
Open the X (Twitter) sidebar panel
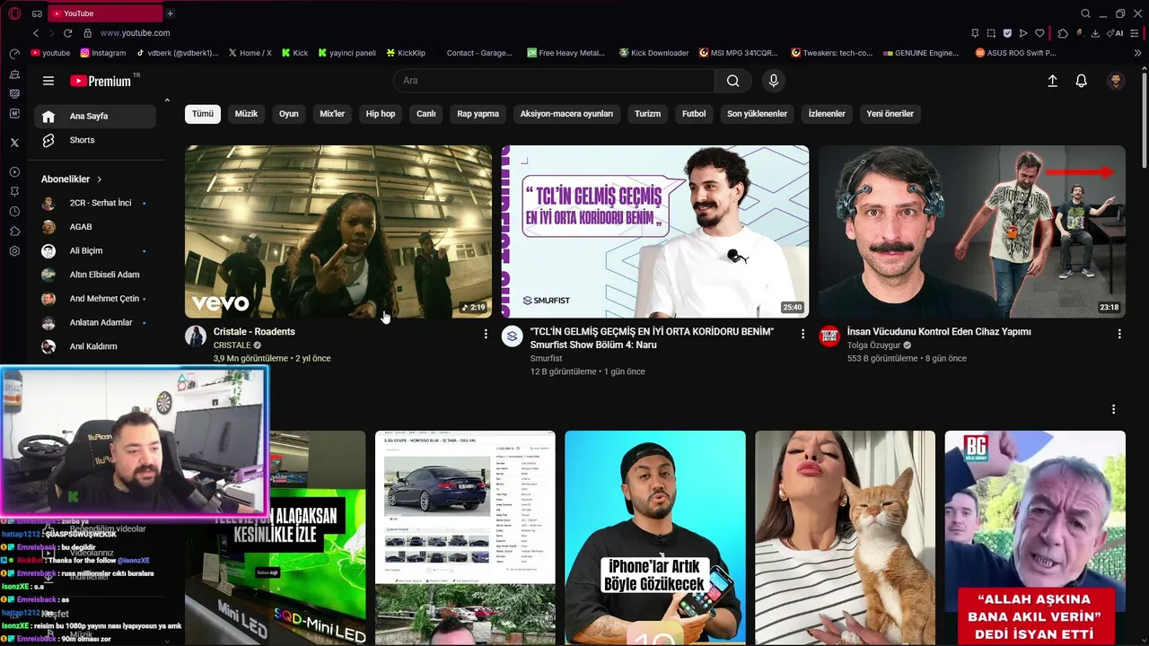click(14, 142)
